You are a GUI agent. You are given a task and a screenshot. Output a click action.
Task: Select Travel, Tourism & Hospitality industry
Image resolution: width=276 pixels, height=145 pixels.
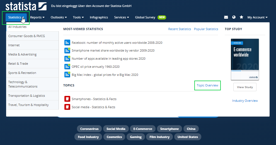pos(32,105)
